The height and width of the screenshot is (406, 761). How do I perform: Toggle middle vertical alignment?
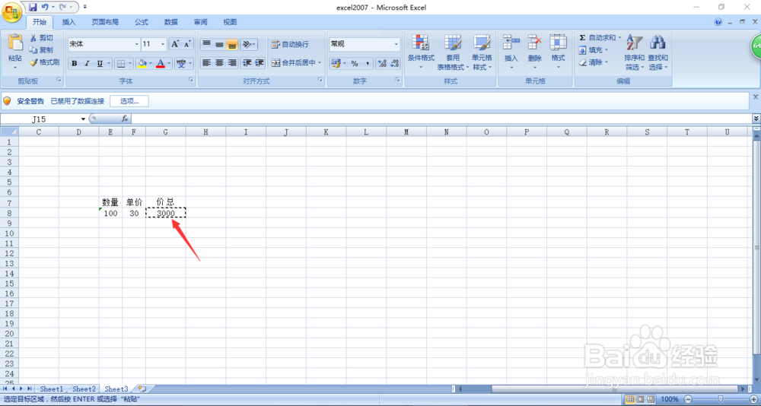pyautogui.click(x=219, y=44)
